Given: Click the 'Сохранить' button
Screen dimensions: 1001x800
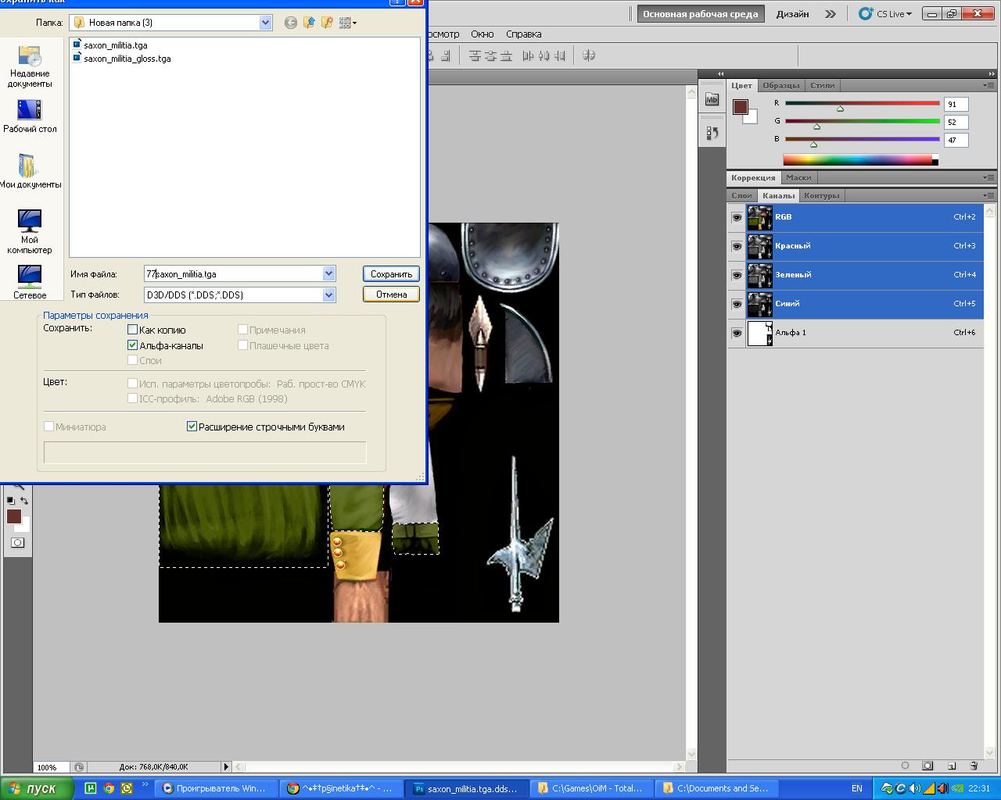Looking at the screenshot, I should tap(391, 274).
